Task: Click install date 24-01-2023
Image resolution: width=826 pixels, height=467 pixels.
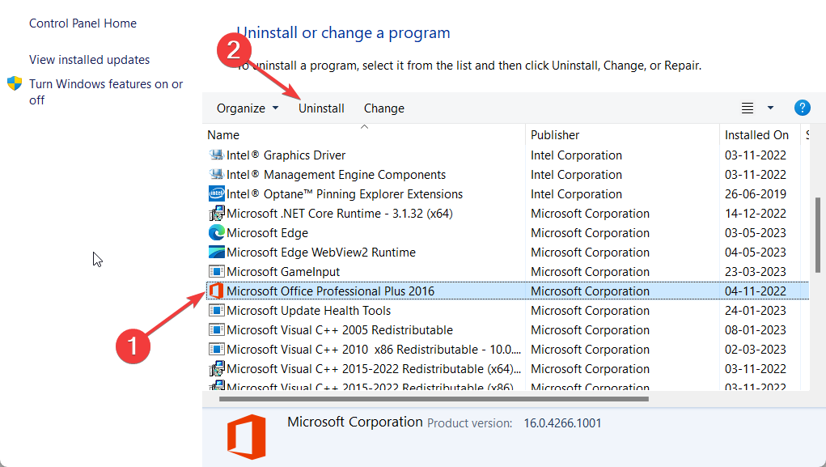Action: coord(756,311)
